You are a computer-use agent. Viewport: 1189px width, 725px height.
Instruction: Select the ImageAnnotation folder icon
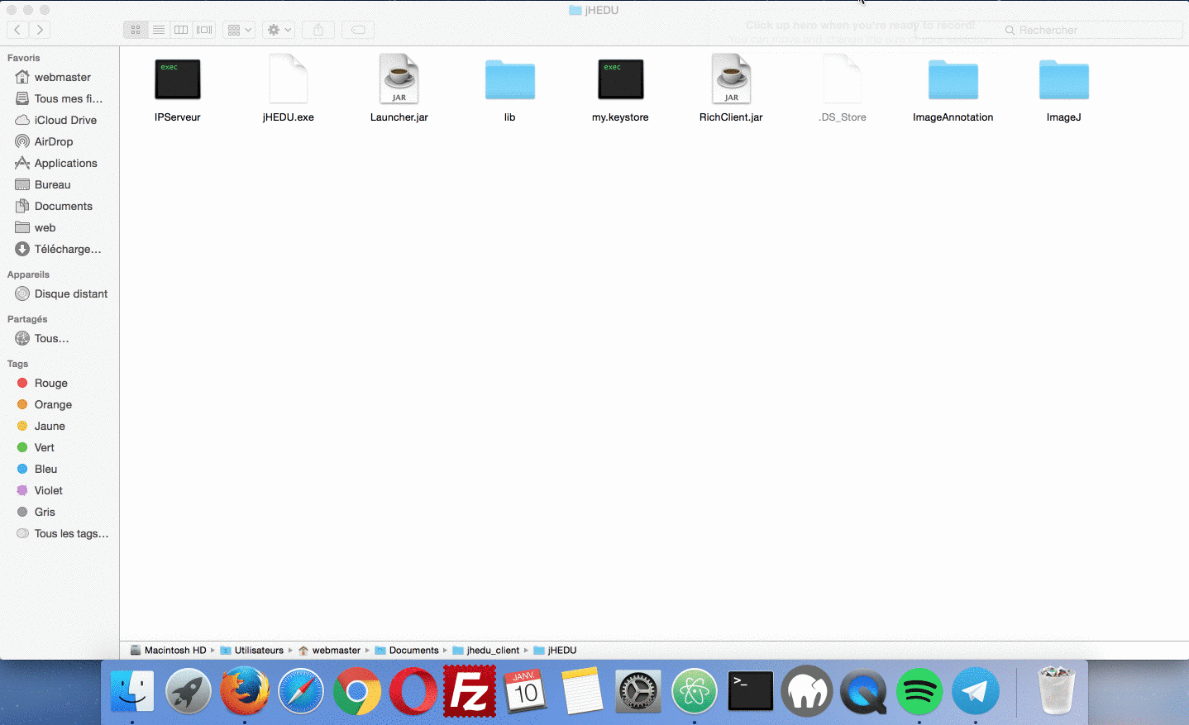tap(953, 79)
